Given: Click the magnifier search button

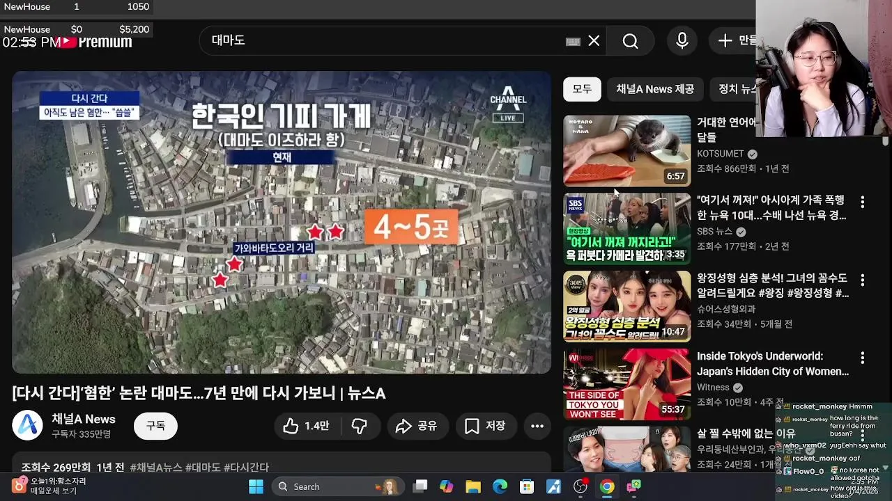Looking at the screenshot, I should click(630, 41).
